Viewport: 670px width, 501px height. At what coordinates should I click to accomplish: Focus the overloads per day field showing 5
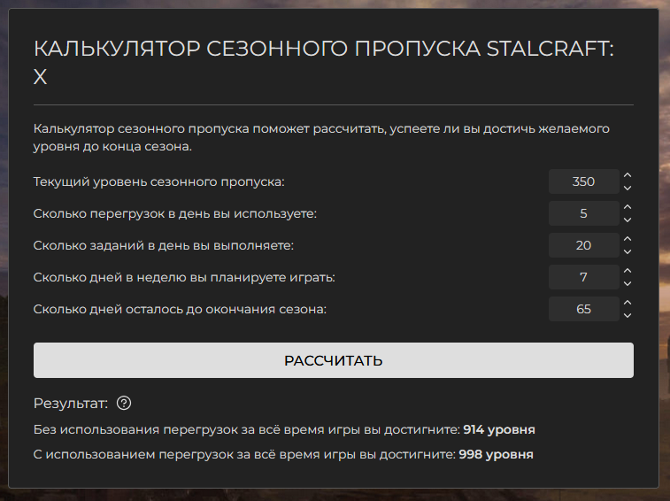(x=583, y=213)
